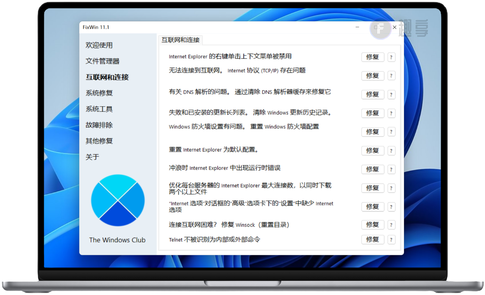Open help ? for reset Internet Explorer

tap(391, 150)
